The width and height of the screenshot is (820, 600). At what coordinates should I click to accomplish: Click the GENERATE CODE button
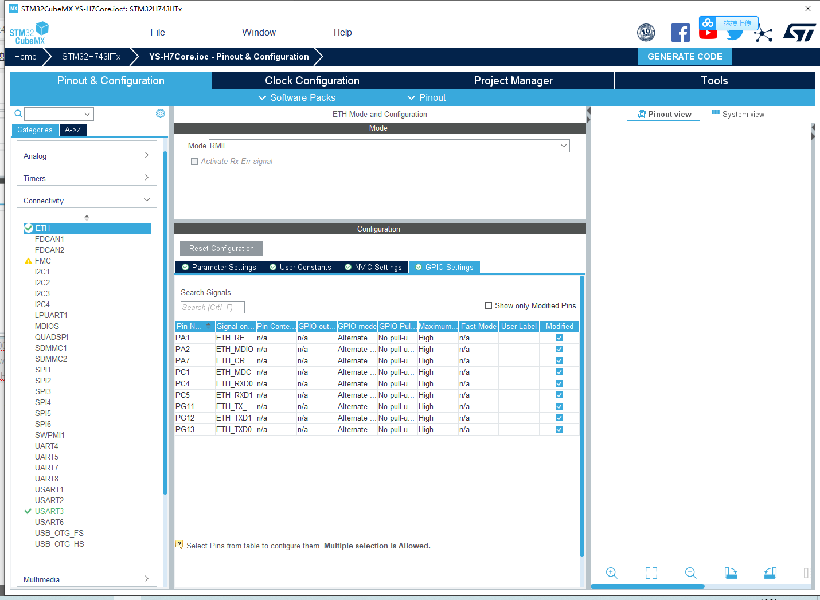coord(685,57)
